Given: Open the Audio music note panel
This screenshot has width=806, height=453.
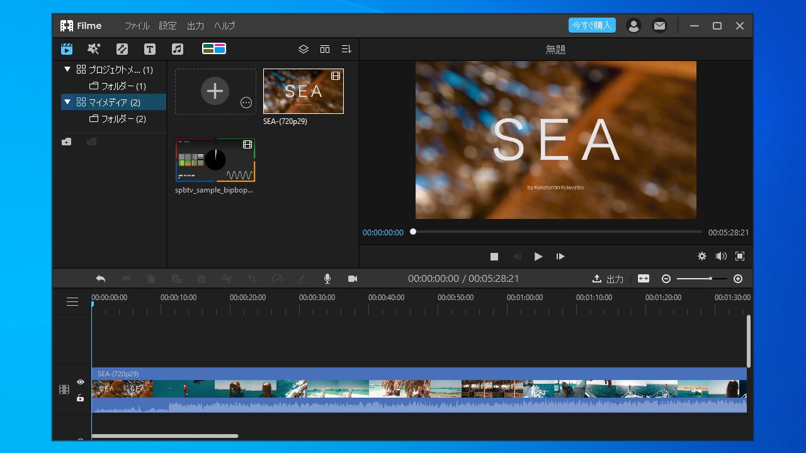Looking at the screenshot, I should click(178, 49).
